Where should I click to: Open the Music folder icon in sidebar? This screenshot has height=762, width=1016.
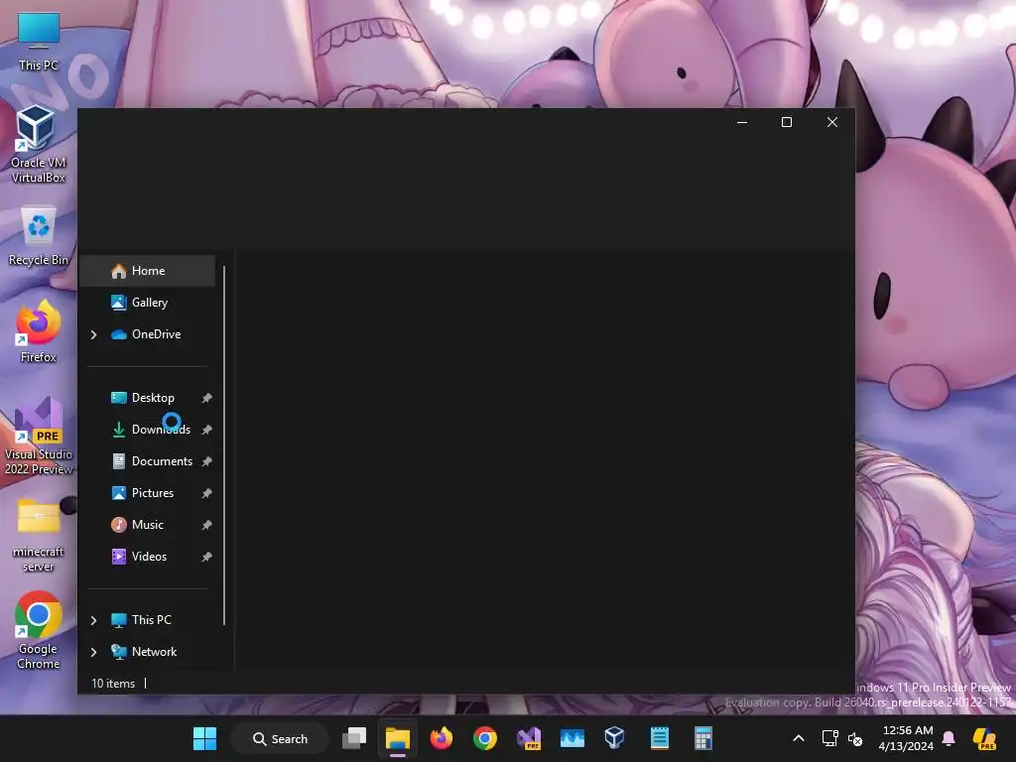[119, 525]
